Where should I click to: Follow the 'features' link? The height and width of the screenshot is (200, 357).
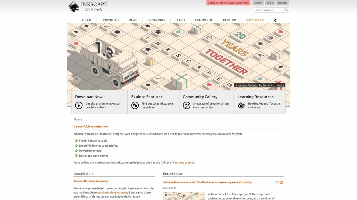point(178,162)
